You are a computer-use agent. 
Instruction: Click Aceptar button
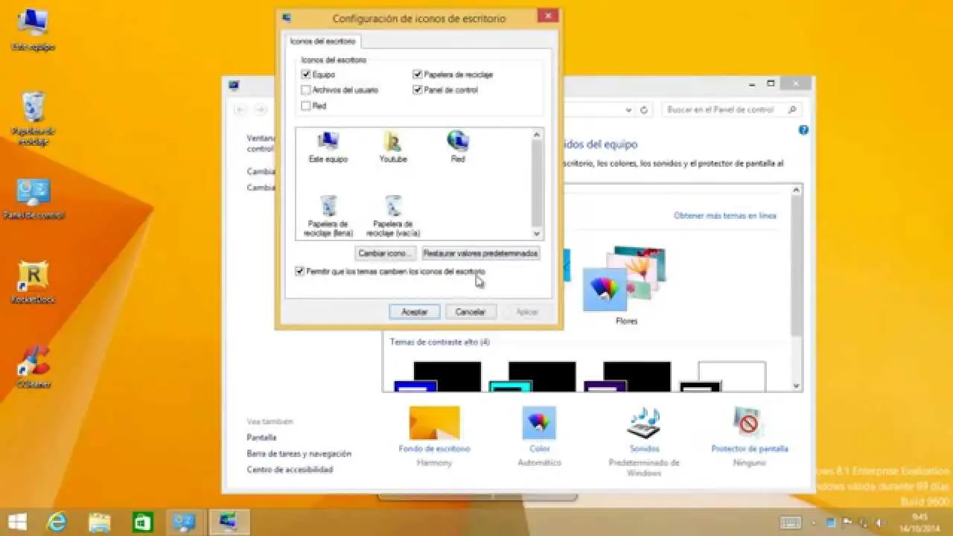coord(415,312)
